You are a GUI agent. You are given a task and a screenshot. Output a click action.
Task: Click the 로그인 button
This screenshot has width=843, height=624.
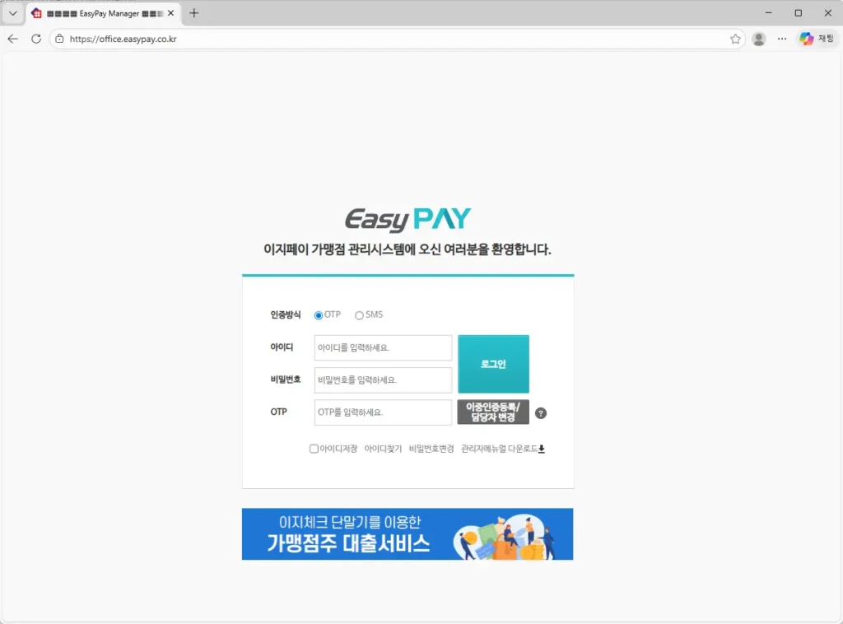(x=493, y=364)
